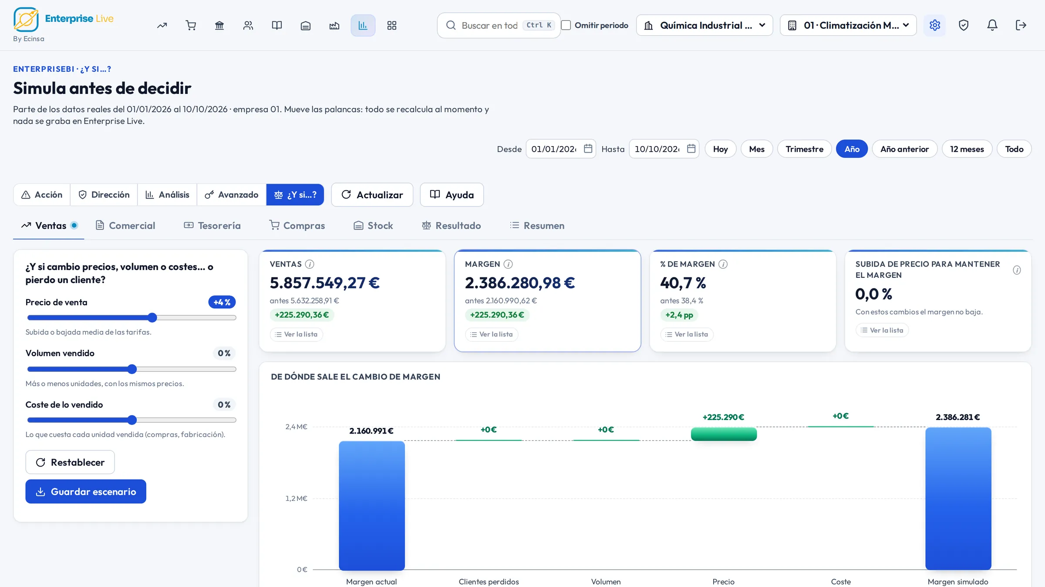Screen dimensions: 1045x587
Task: Click the shield check icon in header
Action: click(964, 25)
